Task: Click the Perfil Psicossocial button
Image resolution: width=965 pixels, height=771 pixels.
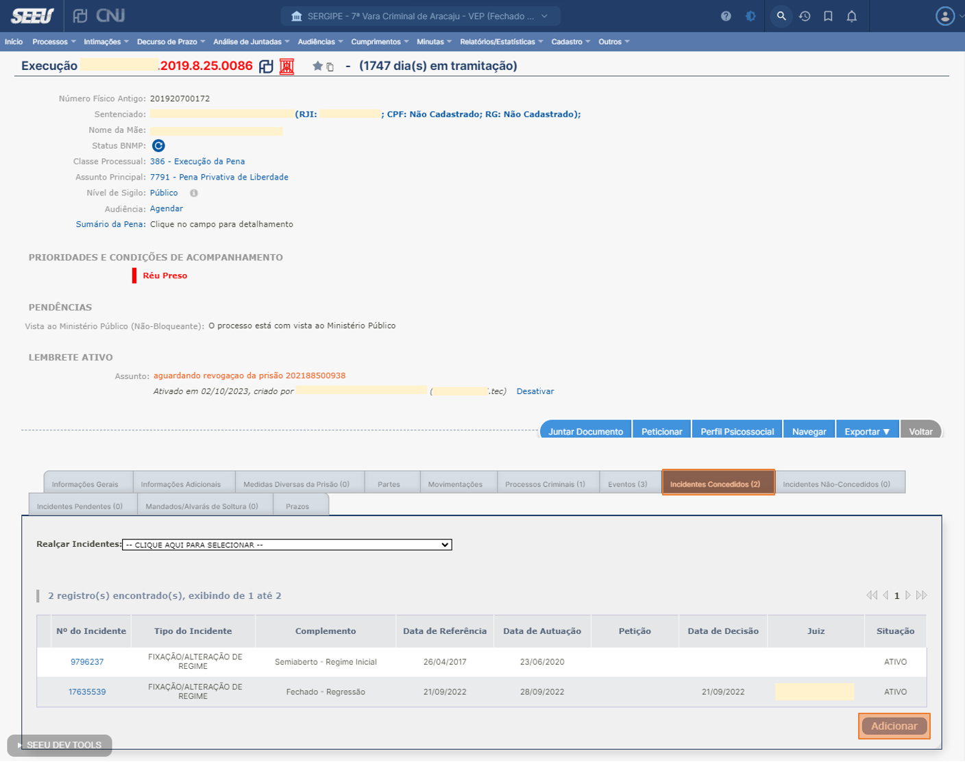Action: 737,431
